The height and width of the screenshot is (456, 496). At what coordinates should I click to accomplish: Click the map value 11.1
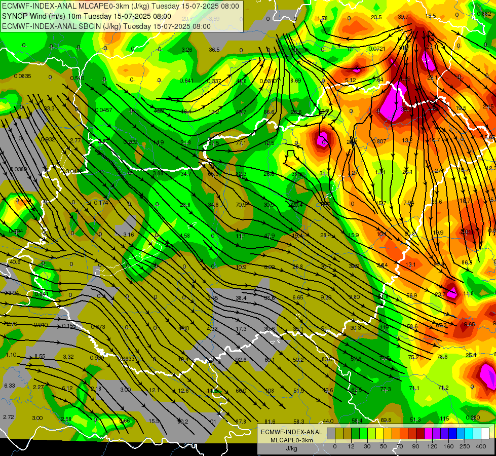[x=241, y=236]
